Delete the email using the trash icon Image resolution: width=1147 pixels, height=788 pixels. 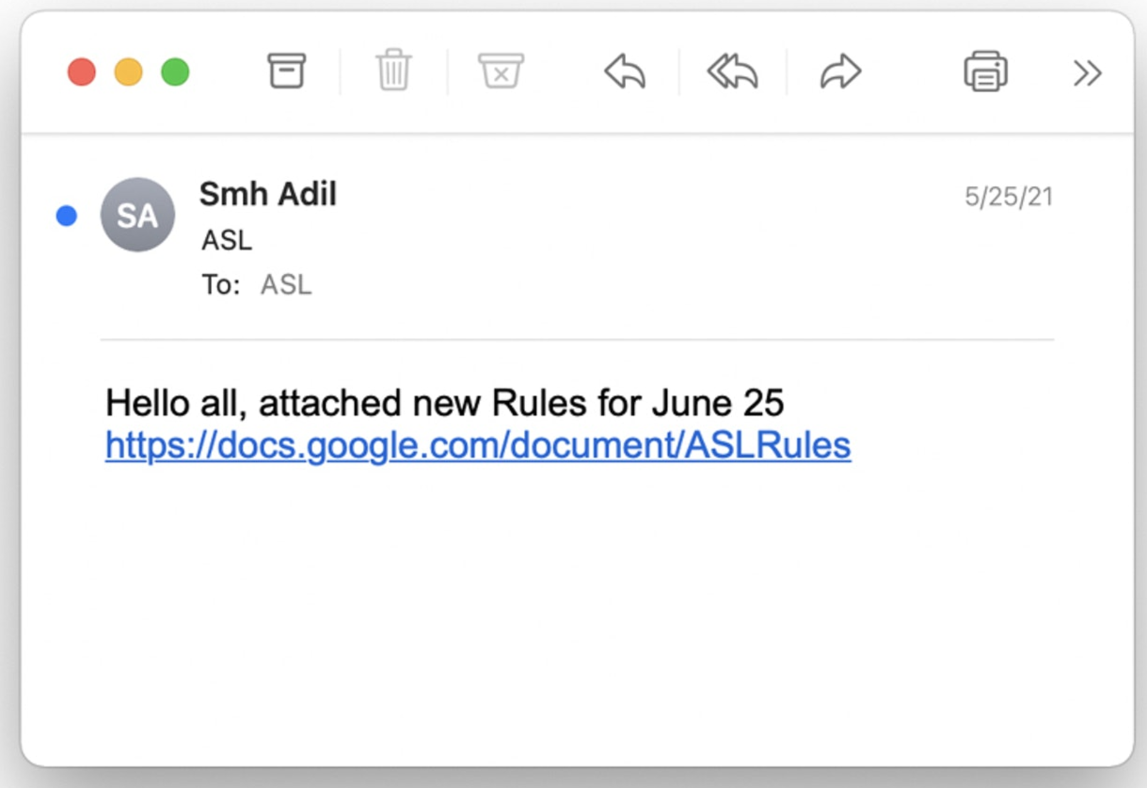[x=393, y=70]
